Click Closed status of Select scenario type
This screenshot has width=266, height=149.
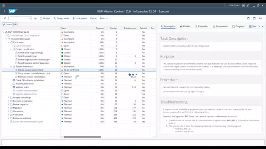pos(67,56)
